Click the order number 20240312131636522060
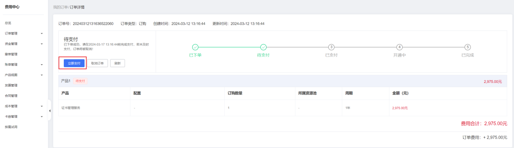Screen dimensions: 514x148 [93, 24]
